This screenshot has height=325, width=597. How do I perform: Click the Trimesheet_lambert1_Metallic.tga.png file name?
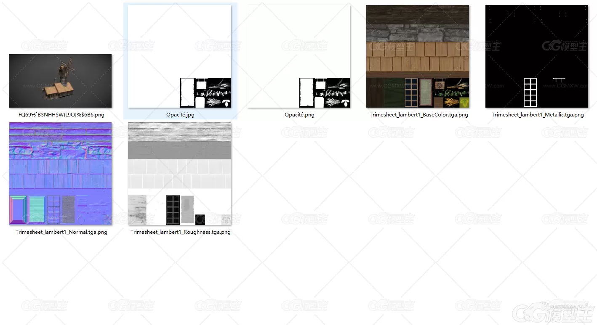[538, 114]
